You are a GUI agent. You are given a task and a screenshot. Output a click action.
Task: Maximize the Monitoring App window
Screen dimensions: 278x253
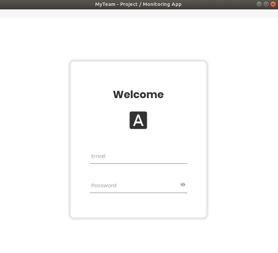pos(266,4)
